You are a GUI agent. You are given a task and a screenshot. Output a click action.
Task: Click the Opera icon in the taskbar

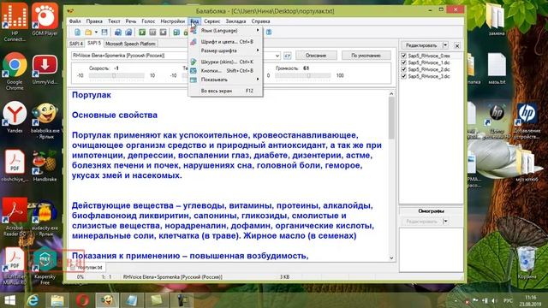(82, 300)
